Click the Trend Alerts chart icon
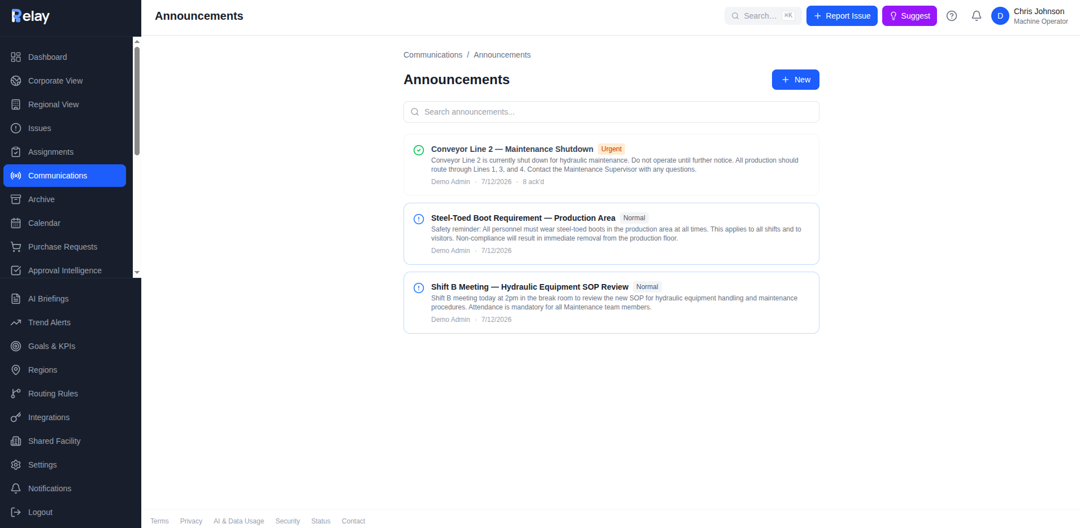This screenshot has width=1080, height=528. (16, 322)
